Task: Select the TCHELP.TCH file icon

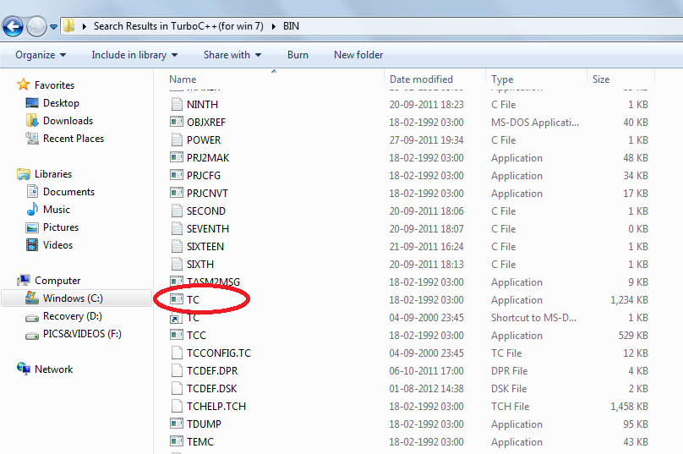Action: (x=177, y=406)
